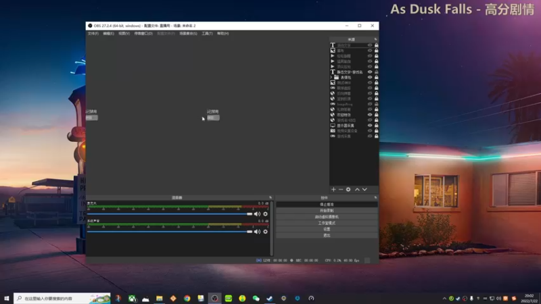Open the 工具(T) menu
This screenshot has width=541, height=304.
point(207,33)
